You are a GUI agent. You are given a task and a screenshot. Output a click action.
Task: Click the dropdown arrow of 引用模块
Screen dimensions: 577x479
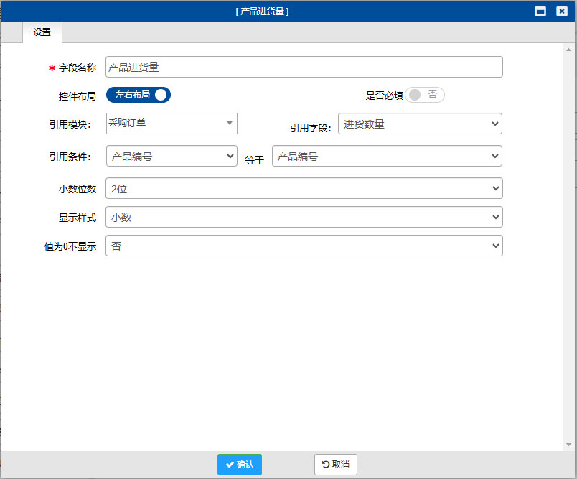point(227,124)
